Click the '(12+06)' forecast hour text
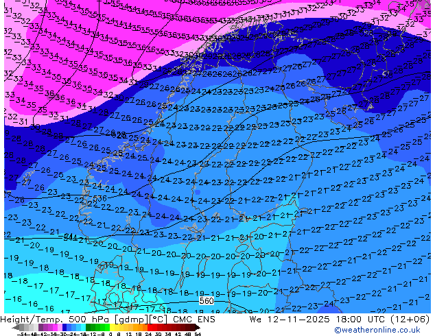The height and width of the screenshot is (336, 435). (410, 320)
